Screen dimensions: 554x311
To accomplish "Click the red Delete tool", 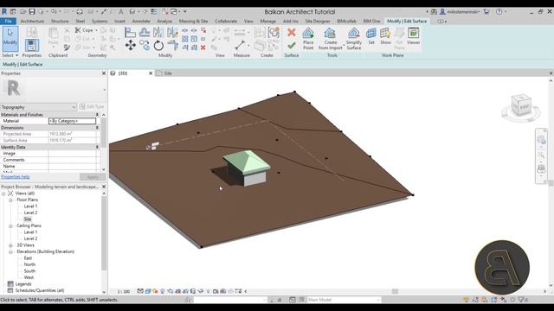I will pos(203,48).
